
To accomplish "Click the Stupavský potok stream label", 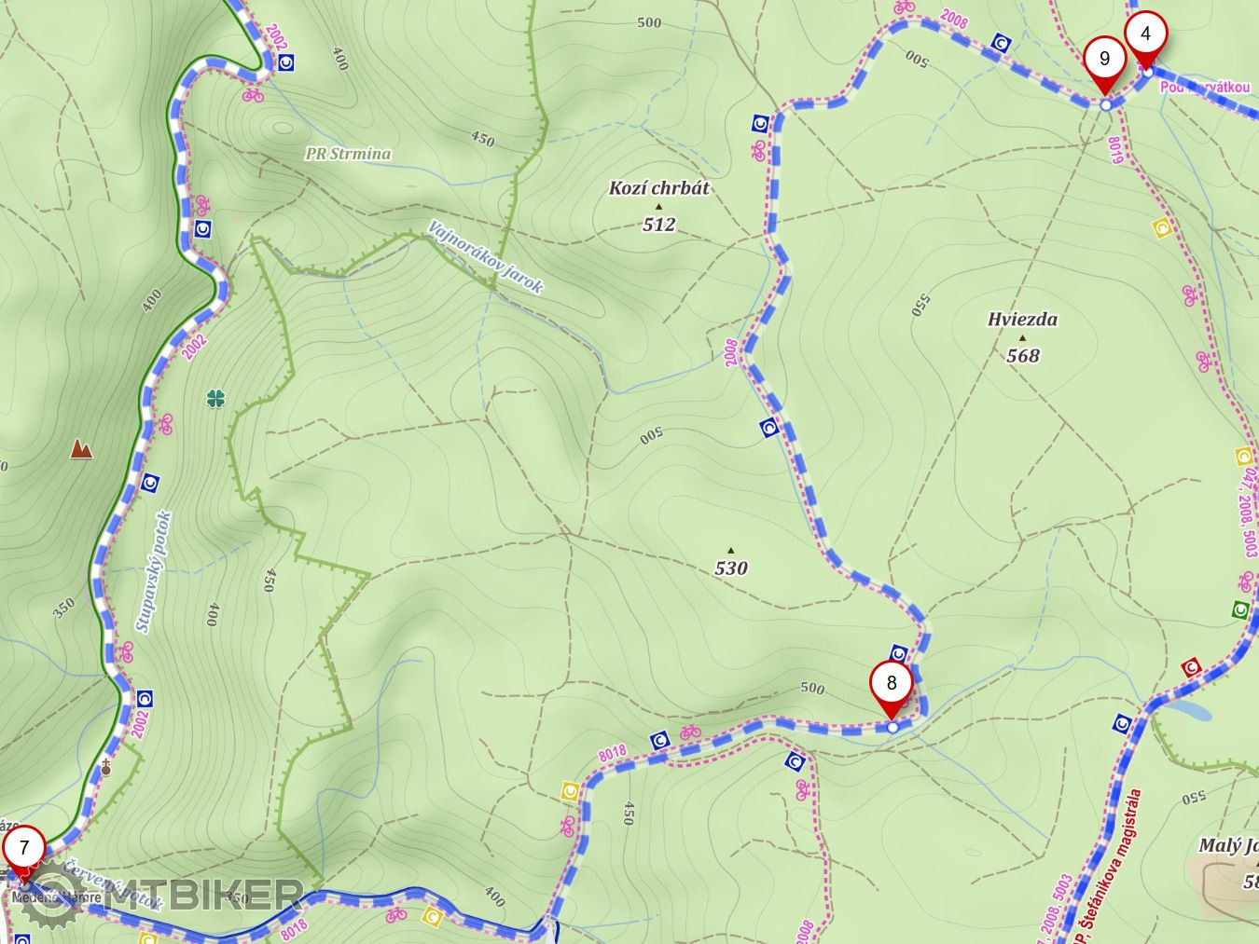I will (x=154, y=572).
